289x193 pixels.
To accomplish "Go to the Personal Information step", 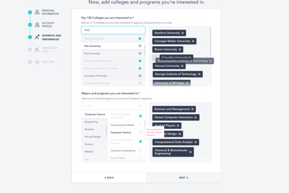I will (x=50, y=12).
